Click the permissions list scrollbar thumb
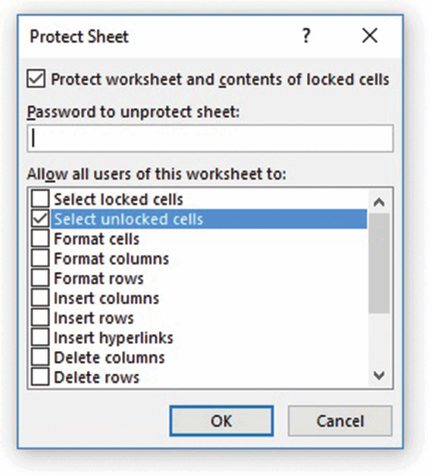 pos(379,262)
